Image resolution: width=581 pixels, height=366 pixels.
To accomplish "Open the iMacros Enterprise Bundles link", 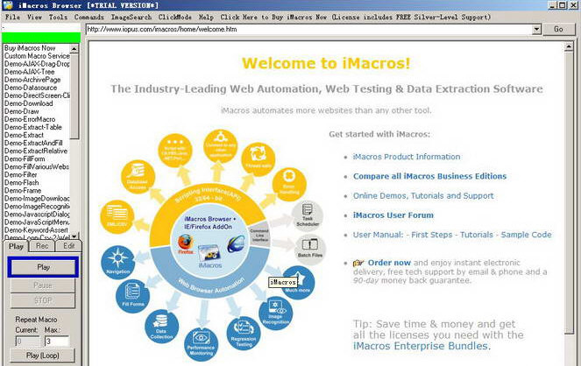I will (x=422, y=346).
